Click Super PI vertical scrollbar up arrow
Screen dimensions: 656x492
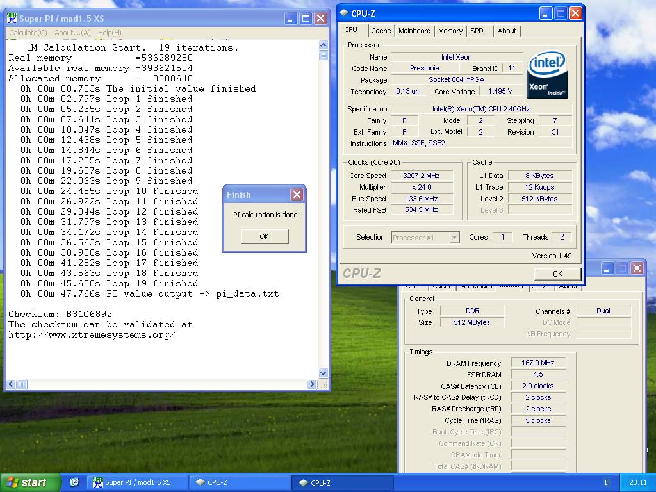click(323, 45)
